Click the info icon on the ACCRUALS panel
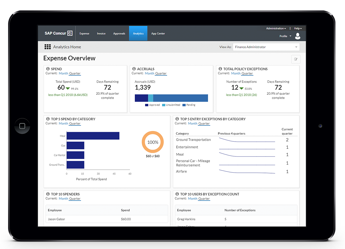The width and height of the screenshot is (345, 249). tap(134, 69)
